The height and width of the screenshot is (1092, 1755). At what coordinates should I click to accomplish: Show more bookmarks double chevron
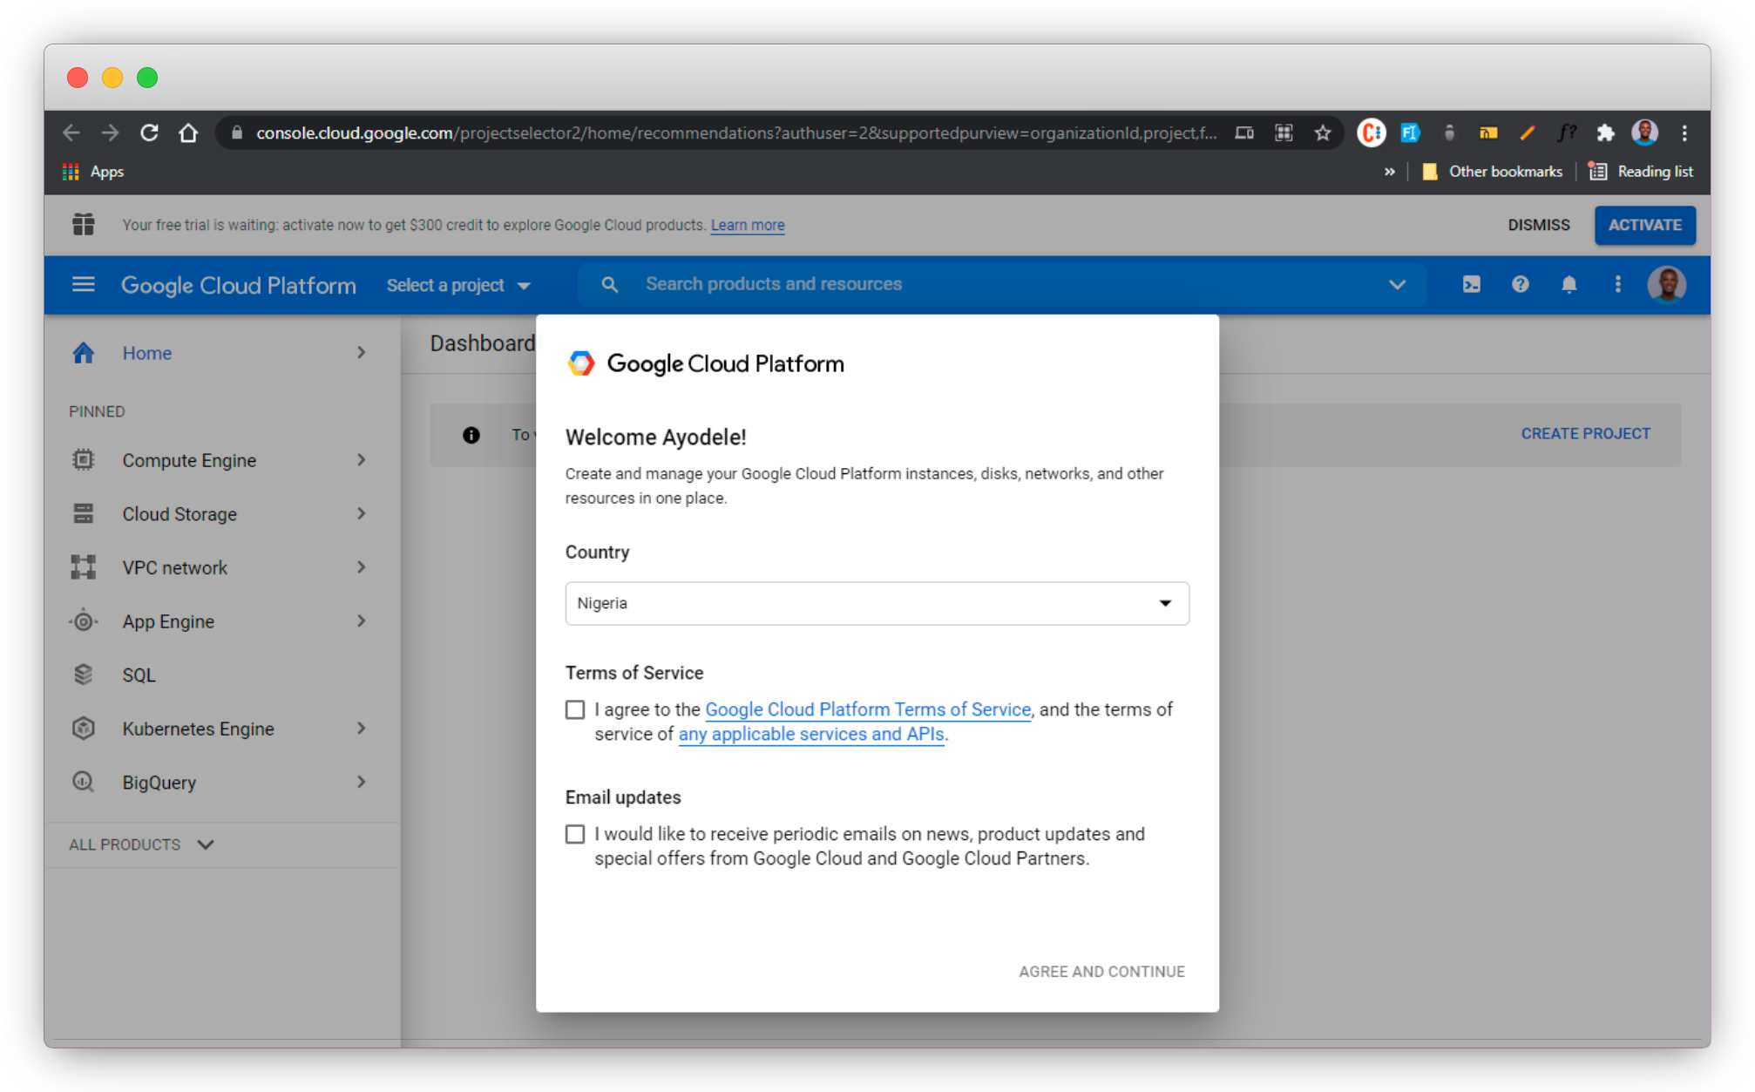click(x=1389, y=172)
